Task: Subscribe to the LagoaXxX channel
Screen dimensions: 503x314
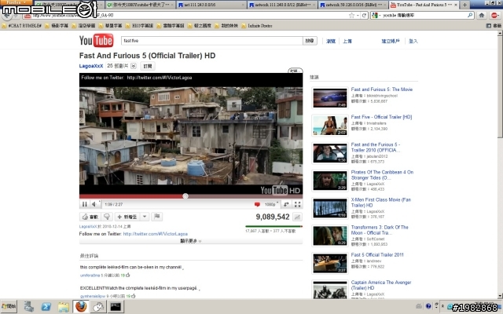Action: pyautogui.click(x=148, y=66)
